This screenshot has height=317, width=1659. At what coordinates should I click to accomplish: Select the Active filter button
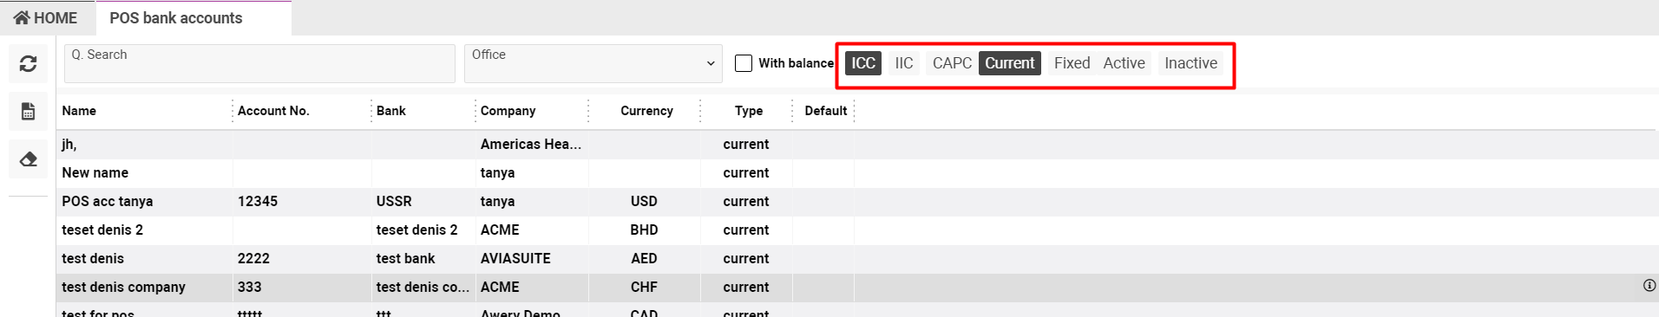[1124, 63]
